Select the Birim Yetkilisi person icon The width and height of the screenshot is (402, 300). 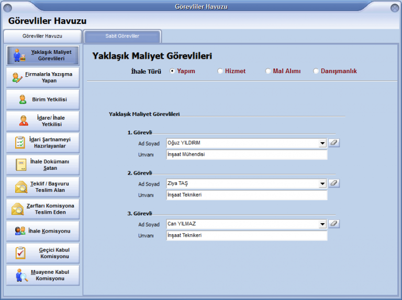(x=23, y=99)
